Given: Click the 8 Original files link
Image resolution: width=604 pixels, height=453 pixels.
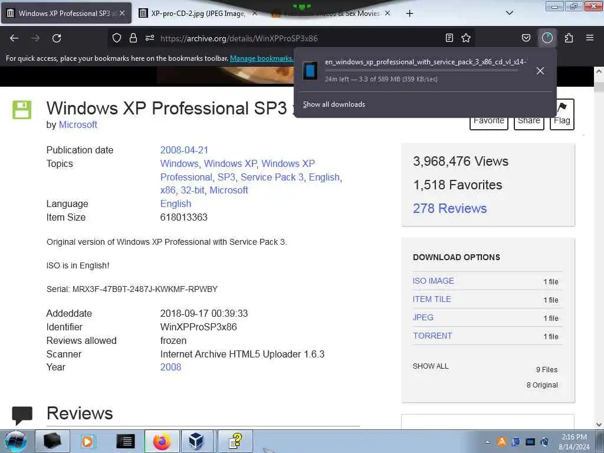Looking at the screenshot, I should [x=542, y=385].
